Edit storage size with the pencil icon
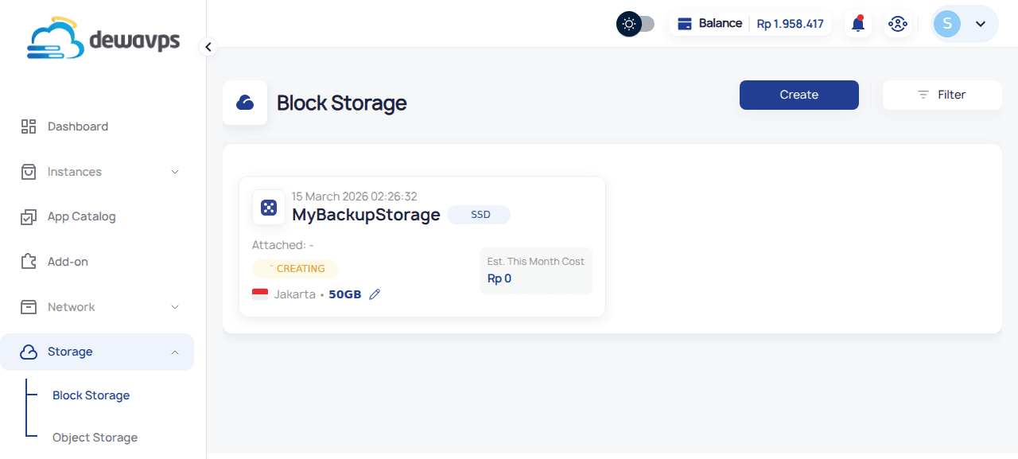 375,294
